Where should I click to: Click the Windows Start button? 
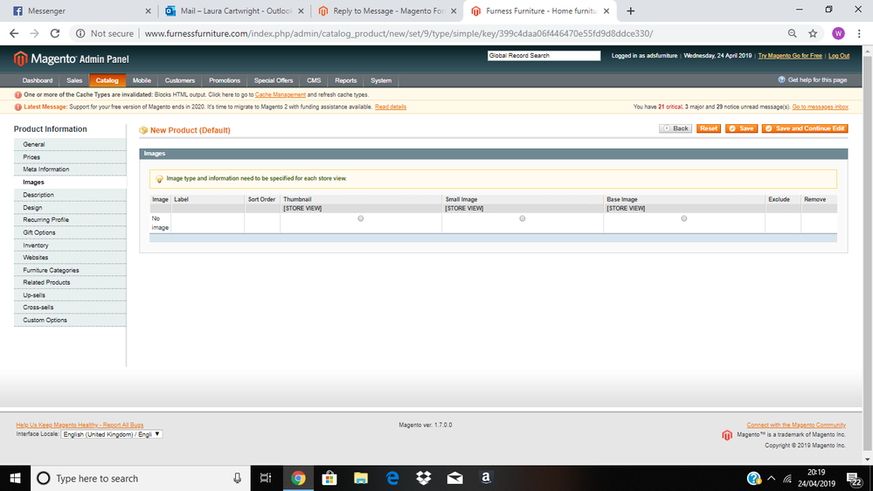[x=15, y=478]
